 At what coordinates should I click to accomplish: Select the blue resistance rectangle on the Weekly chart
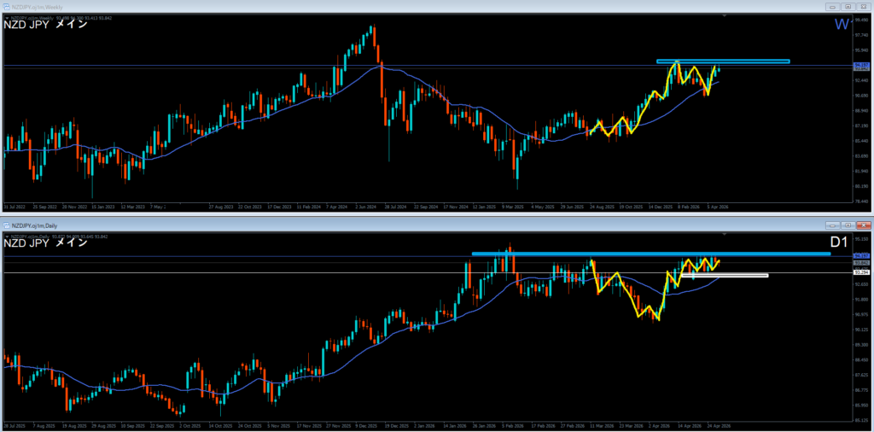(x=723, y=61)
